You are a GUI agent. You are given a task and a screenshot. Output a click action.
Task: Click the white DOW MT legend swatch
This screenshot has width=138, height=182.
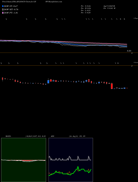(3, 10)
